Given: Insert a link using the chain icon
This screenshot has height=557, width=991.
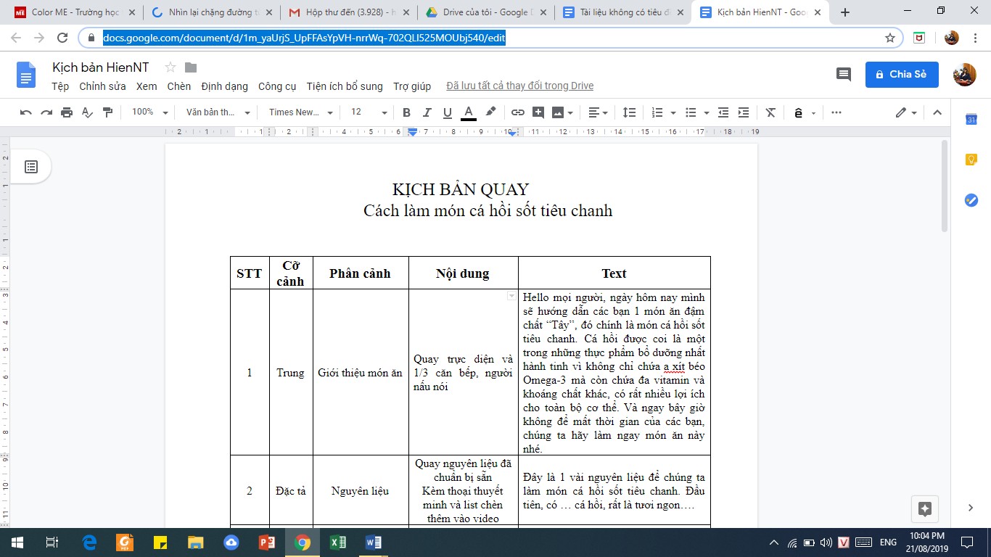Looking at the screenshot, I should pos(518,112).
